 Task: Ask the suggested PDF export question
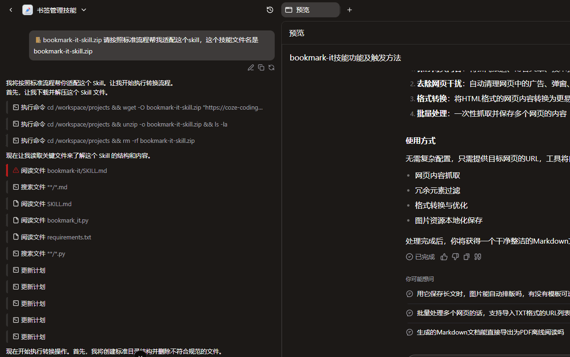click(x=490, y=332)
